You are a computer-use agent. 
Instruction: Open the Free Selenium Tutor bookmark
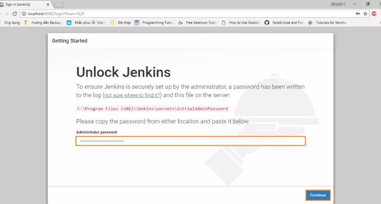[198, 23]
